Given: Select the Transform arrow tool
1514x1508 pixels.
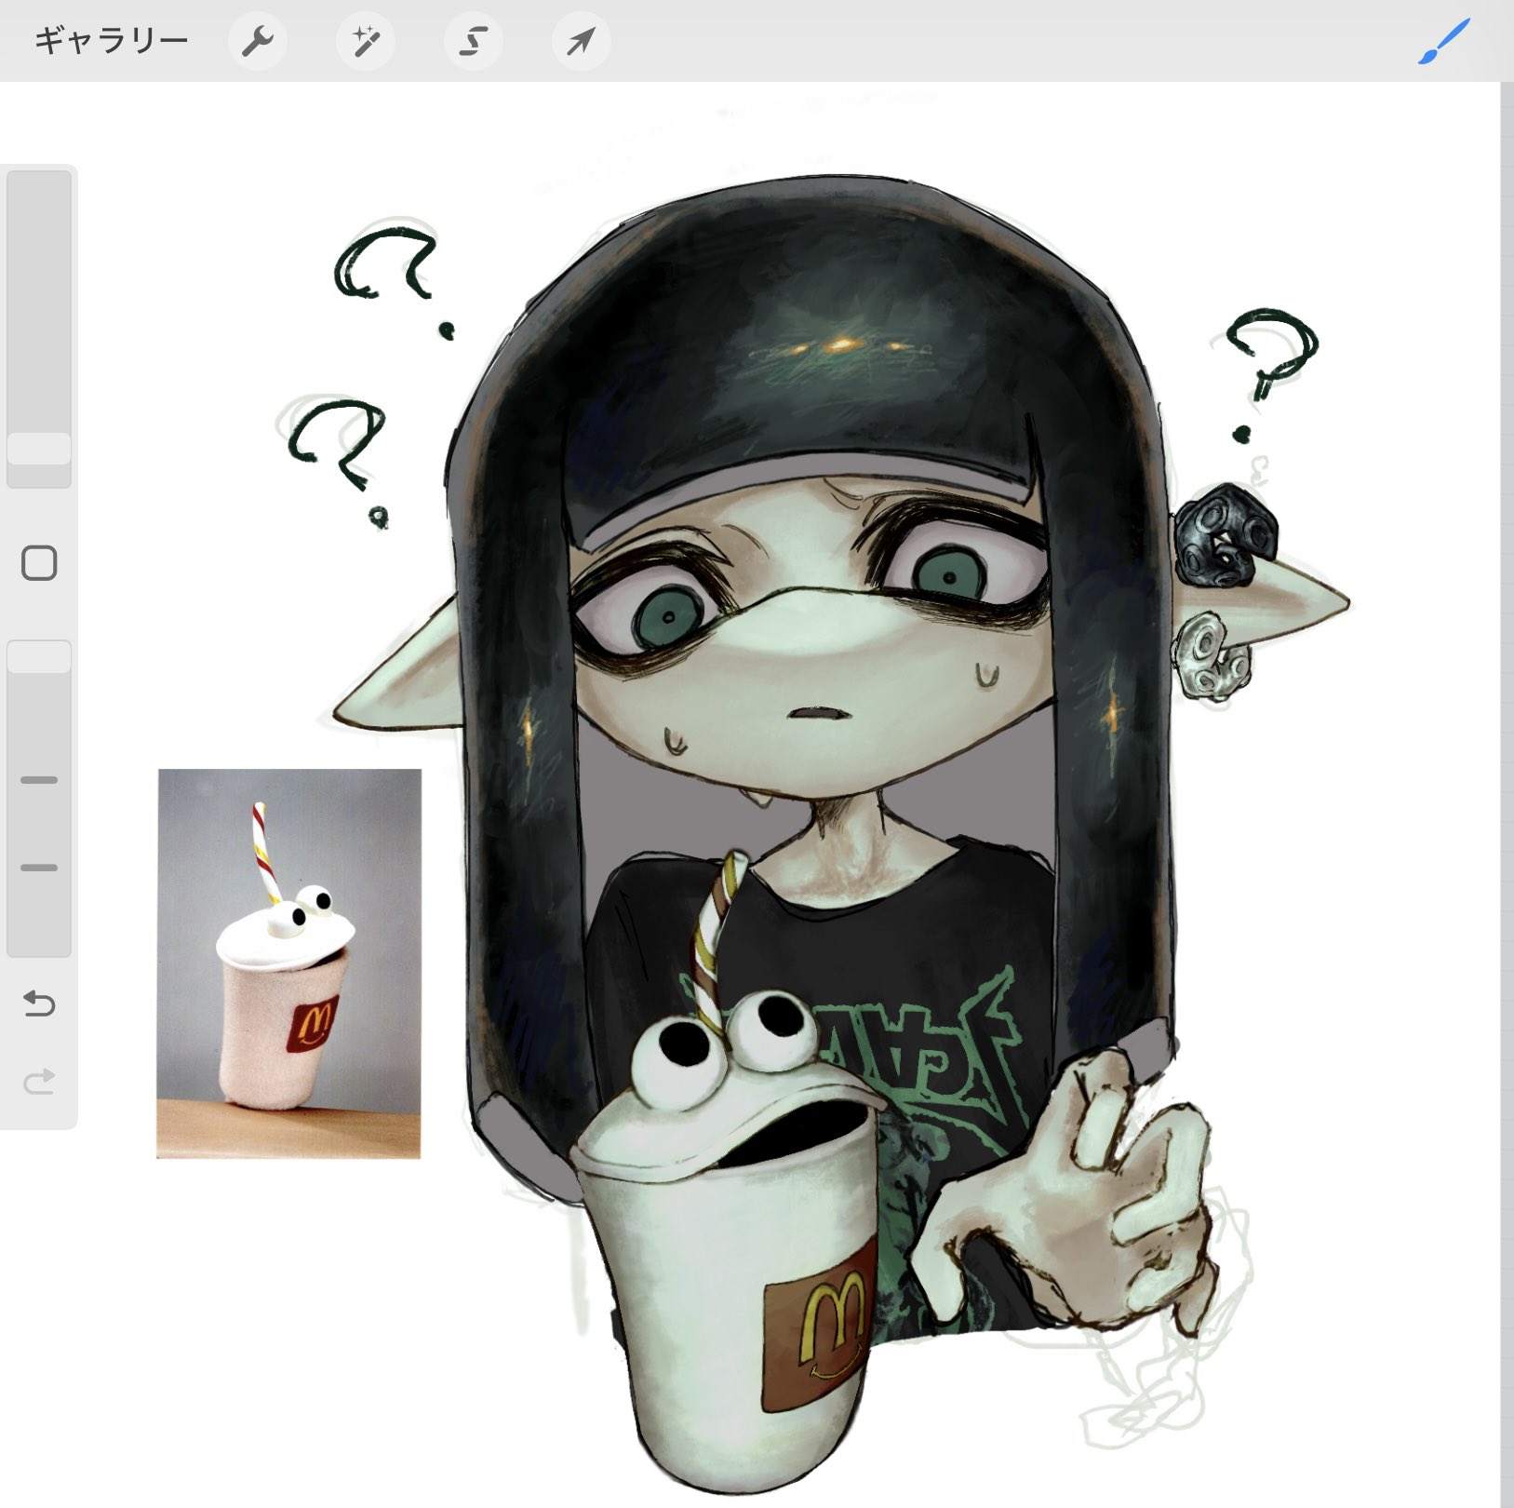Looking at the screenshot, I should 582,41.
